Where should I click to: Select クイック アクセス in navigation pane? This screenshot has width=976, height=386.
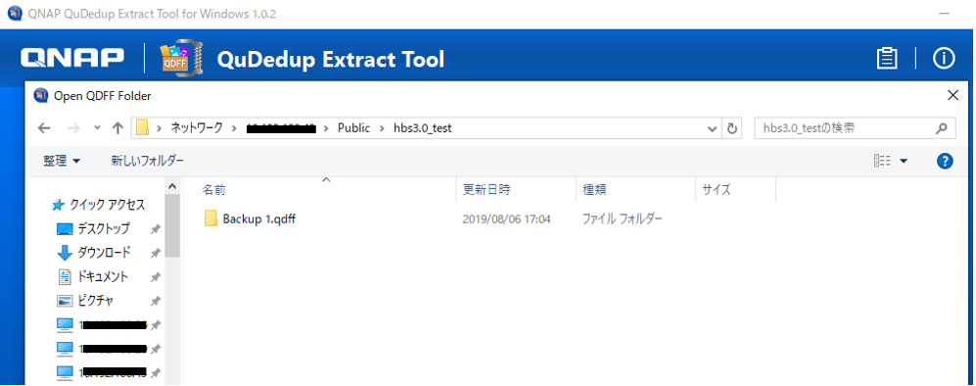107,205
